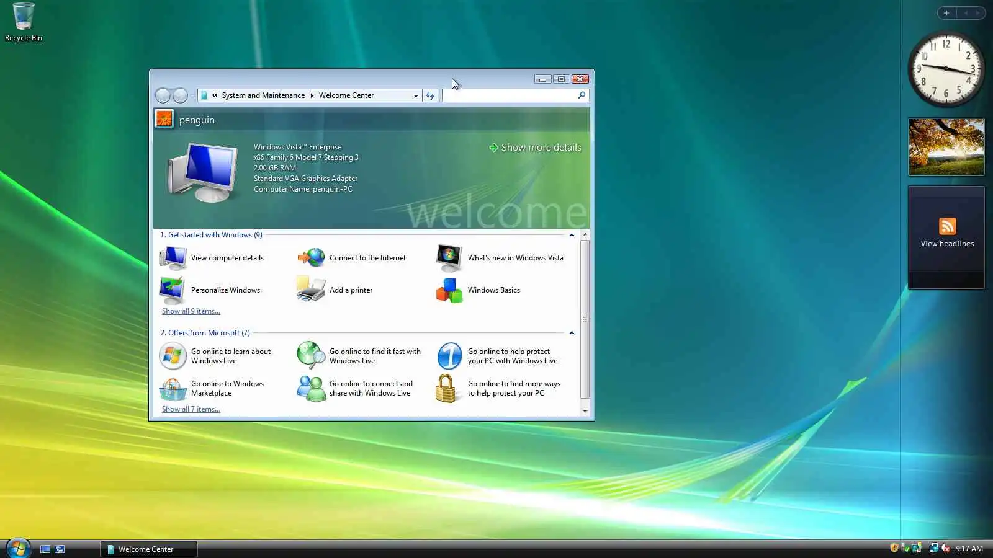Click the Safely Remove Hardware tray icon
The height and width of the screenshot is (558, 993).
point(905,548)
